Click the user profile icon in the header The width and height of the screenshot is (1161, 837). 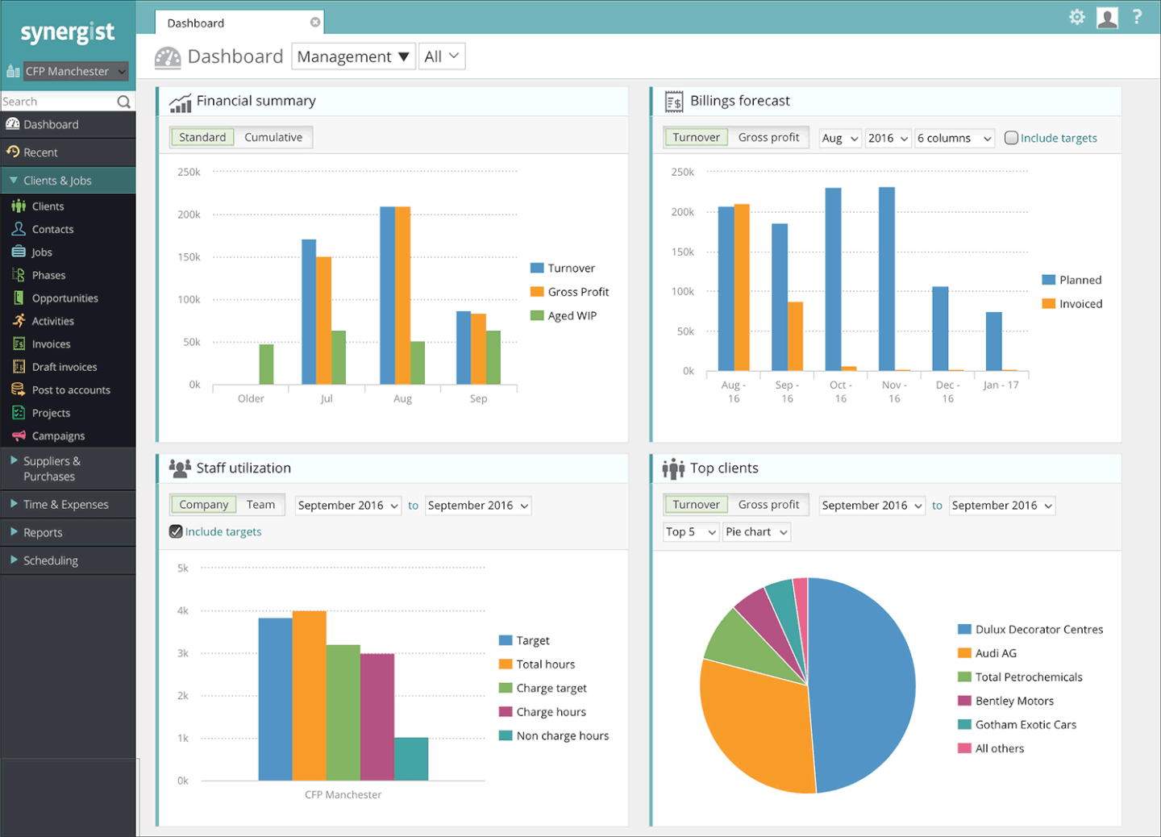(x=1107, y=16)
